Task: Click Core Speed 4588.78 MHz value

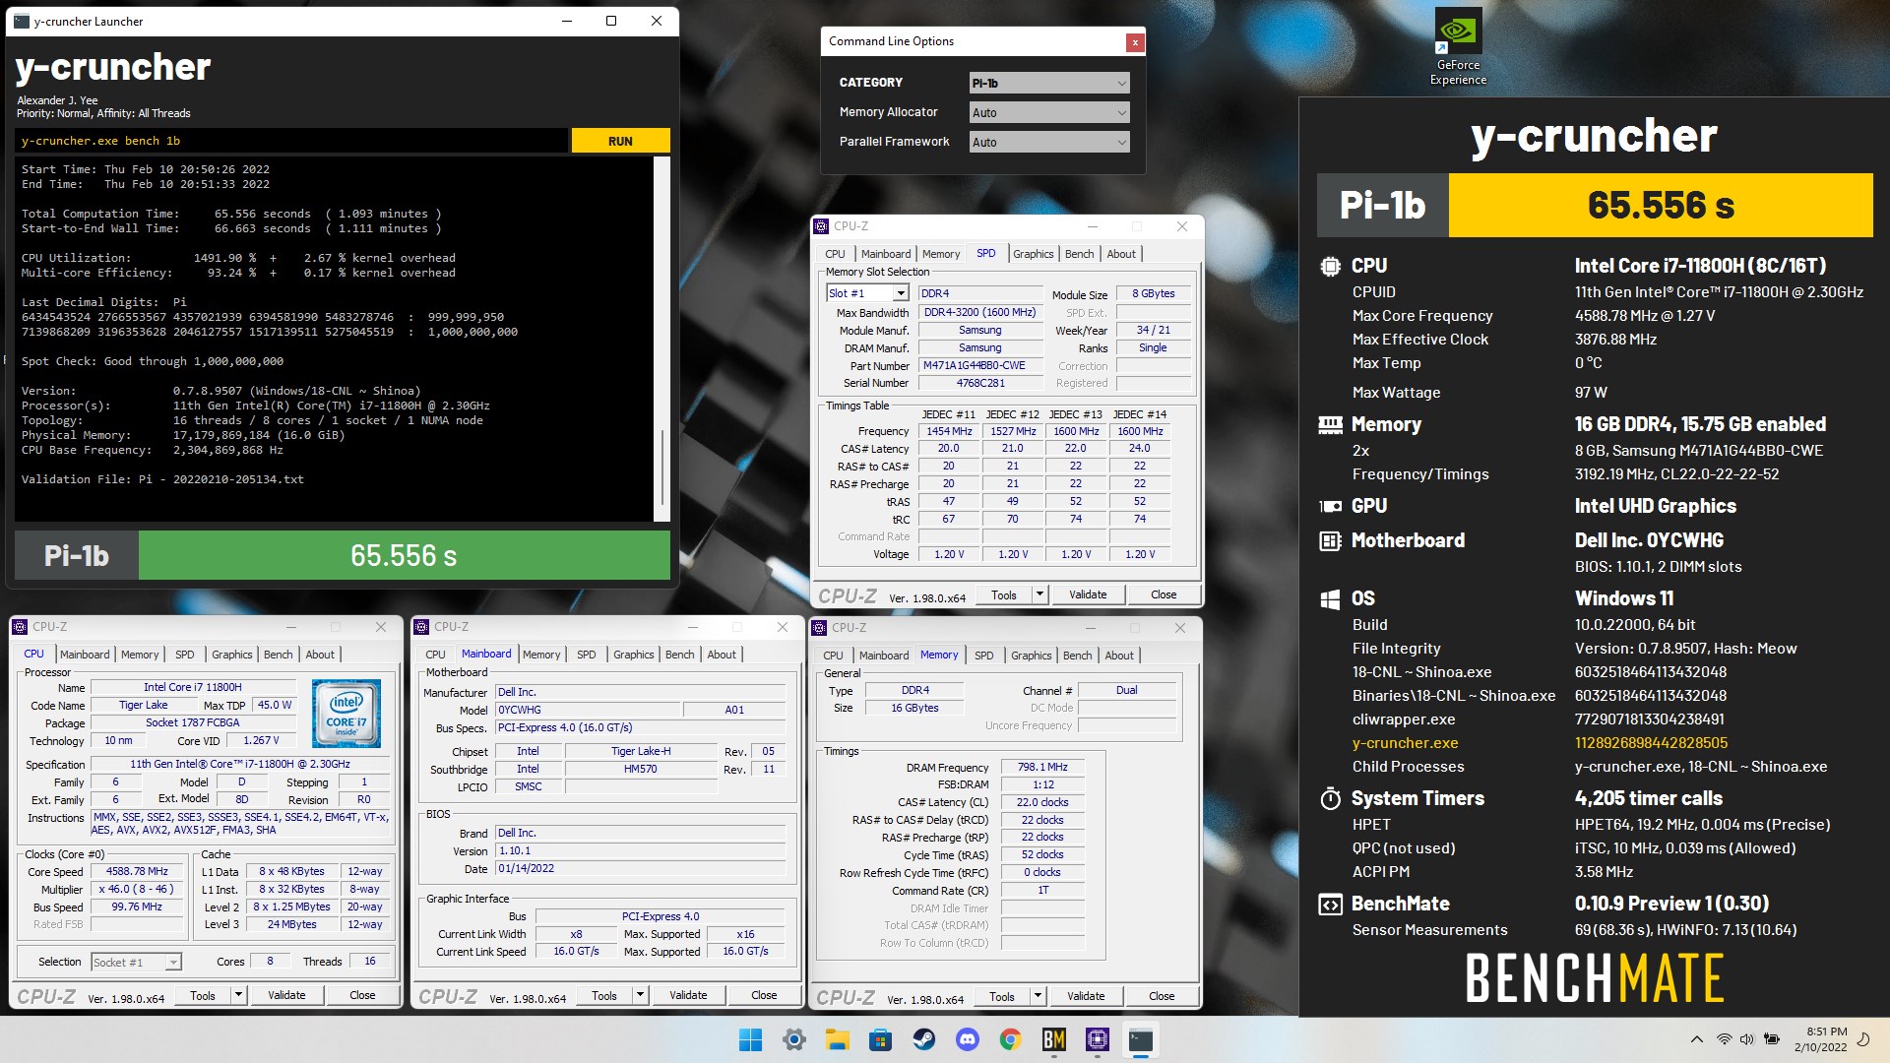Action: coord(137,872)
